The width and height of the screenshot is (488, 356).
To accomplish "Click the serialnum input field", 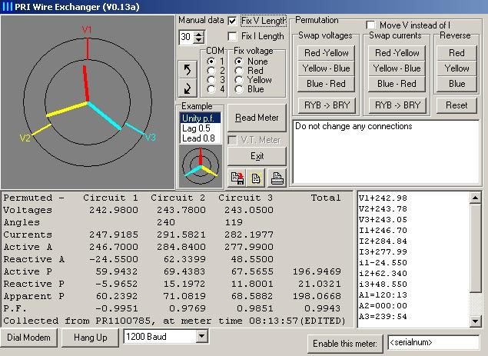I will coord(433,341).
